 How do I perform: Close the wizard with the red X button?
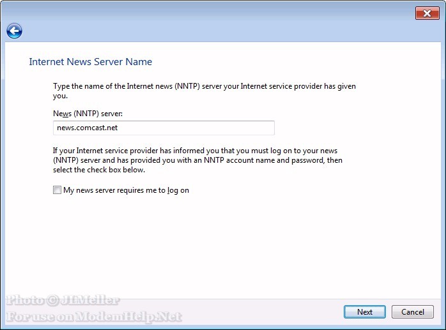coord(427,13)
